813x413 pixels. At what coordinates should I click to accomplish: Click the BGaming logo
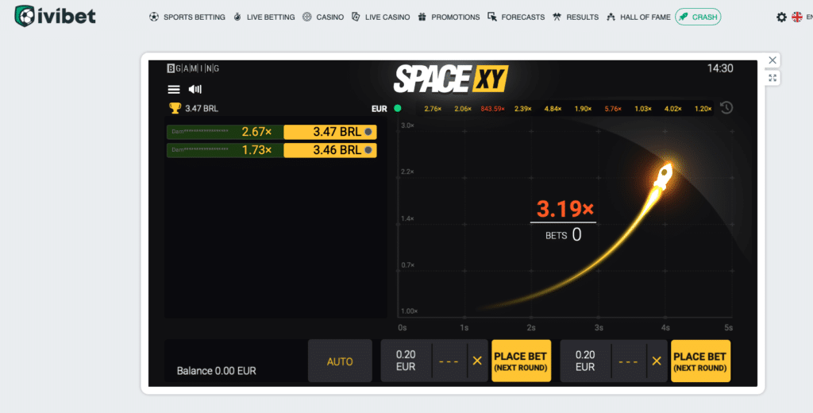(x=193, y=68)
